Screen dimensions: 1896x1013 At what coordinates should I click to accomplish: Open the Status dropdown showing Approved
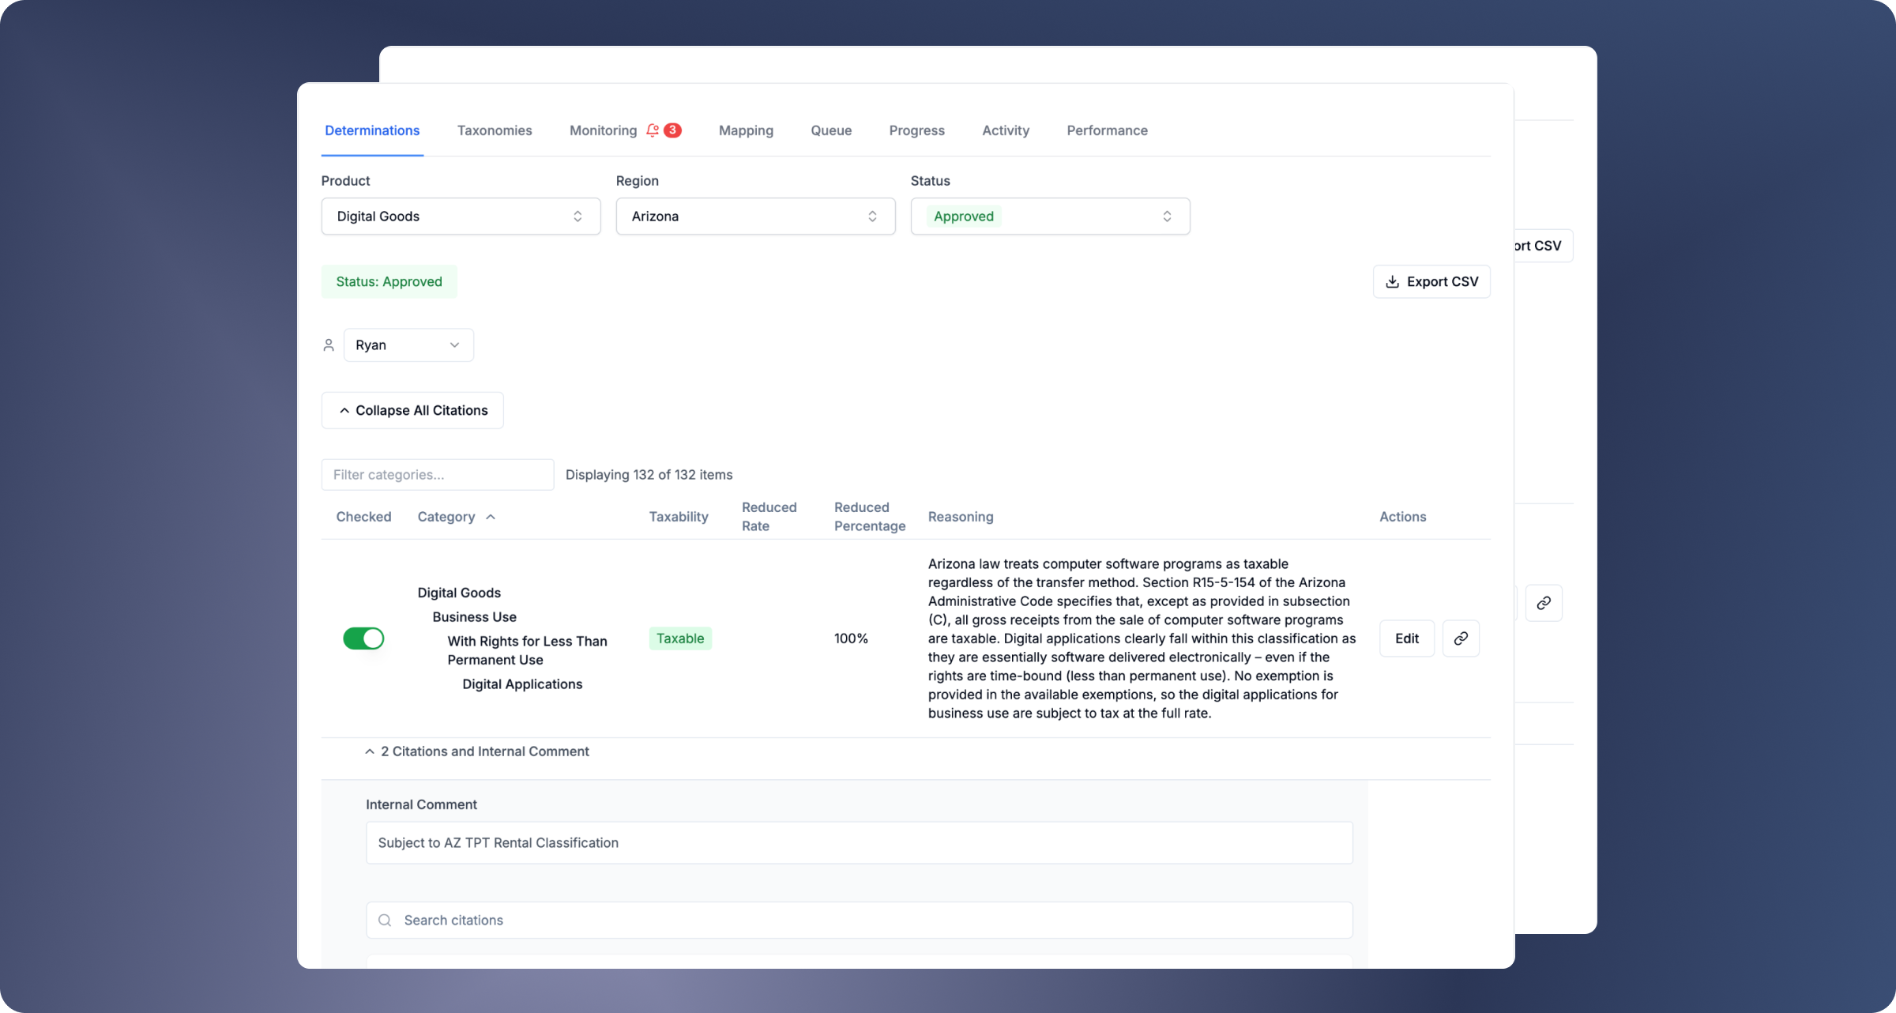pos(1050,217)
